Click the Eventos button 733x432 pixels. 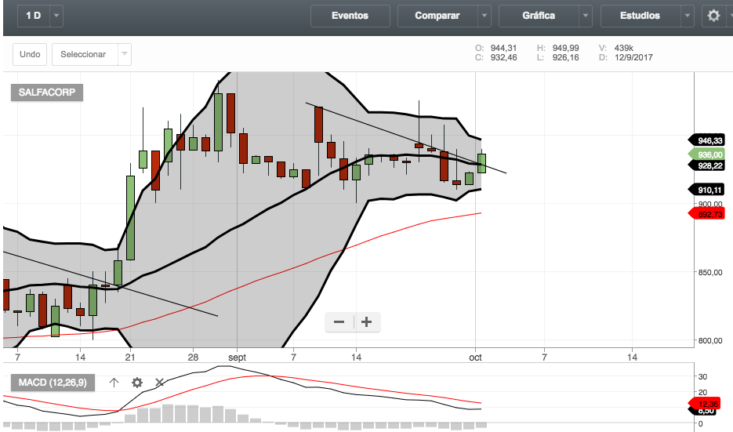click(x=350, y=16)
